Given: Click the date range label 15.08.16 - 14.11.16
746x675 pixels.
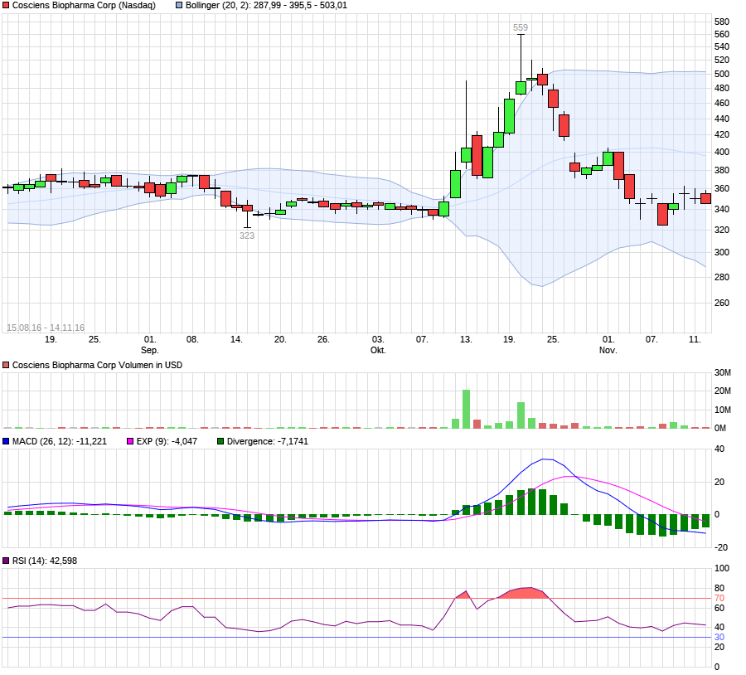Looking at the screenshot, I should (46, 328).
